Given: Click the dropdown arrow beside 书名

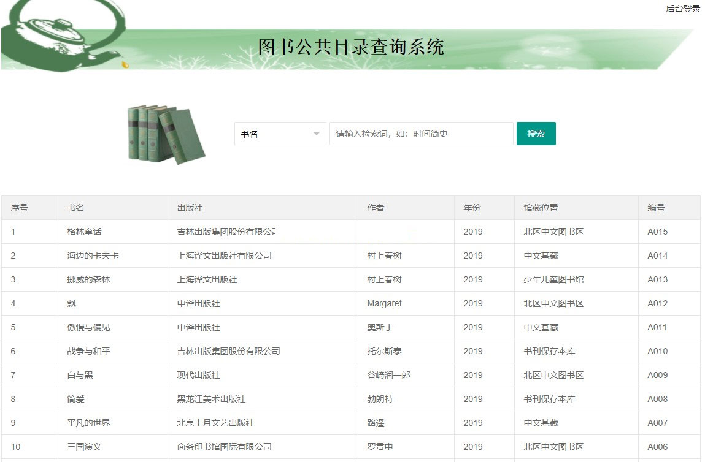Looking at the screenshot, I should click(x=317, y=134).
